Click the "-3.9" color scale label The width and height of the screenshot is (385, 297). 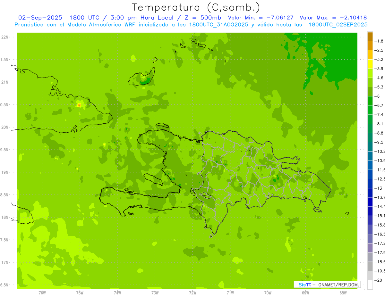click(379, 69)
